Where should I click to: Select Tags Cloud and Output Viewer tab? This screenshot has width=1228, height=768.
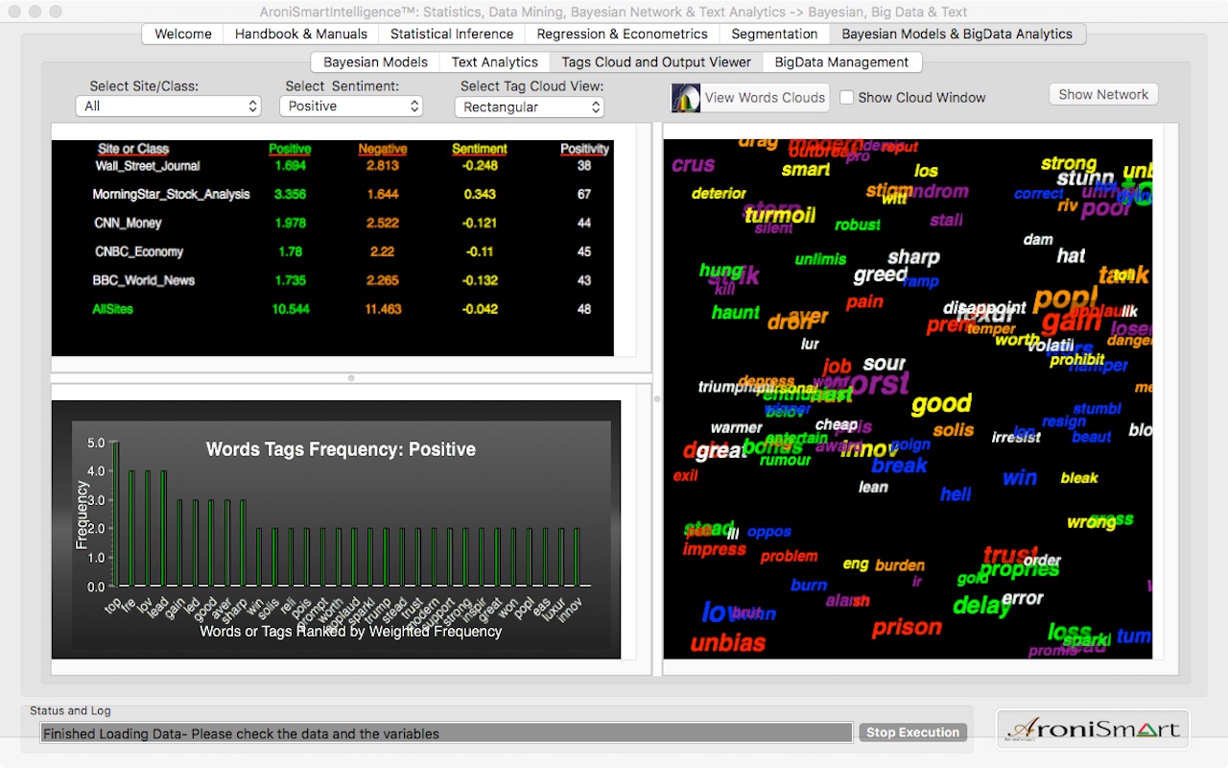(x=656, y=62)
